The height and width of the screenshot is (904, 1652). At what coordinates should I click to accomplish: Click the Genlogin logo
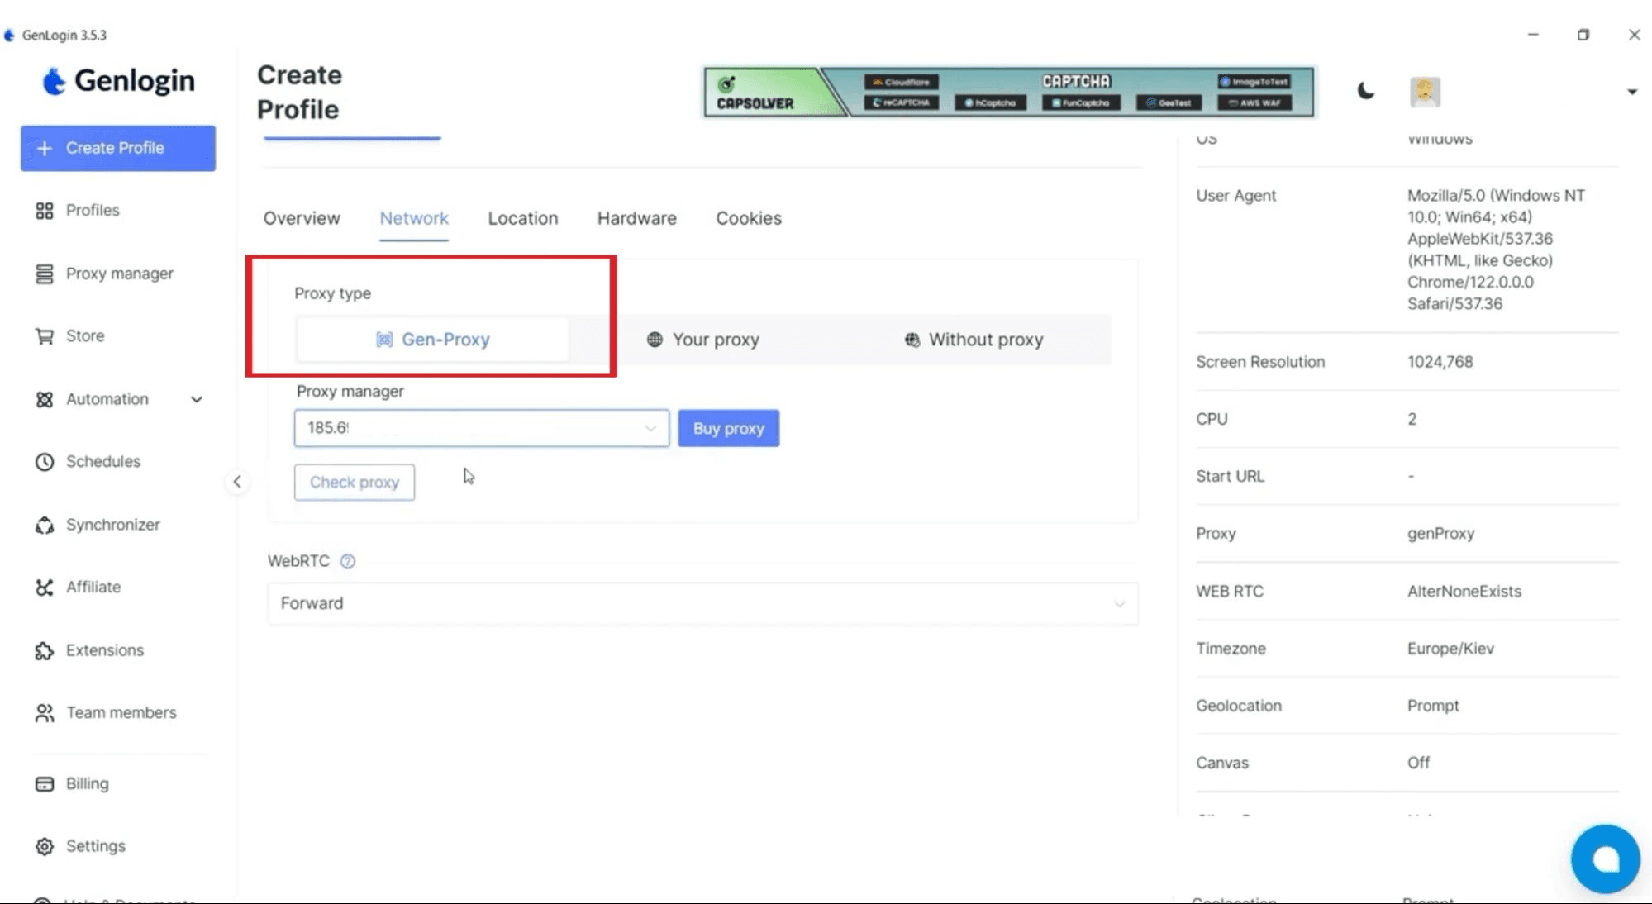[x=119, y=81]
